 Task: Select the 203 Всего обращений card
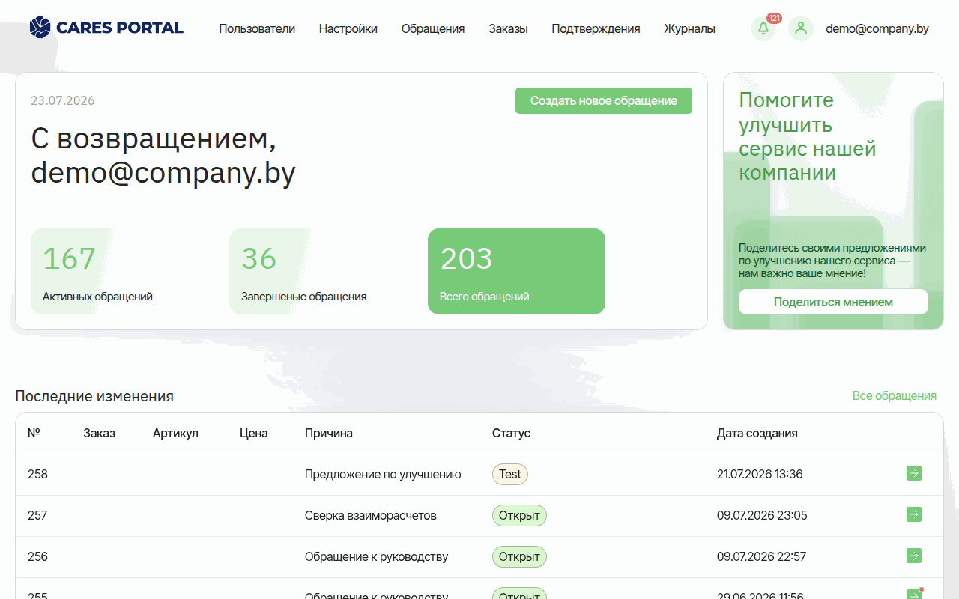click(516, 271)
